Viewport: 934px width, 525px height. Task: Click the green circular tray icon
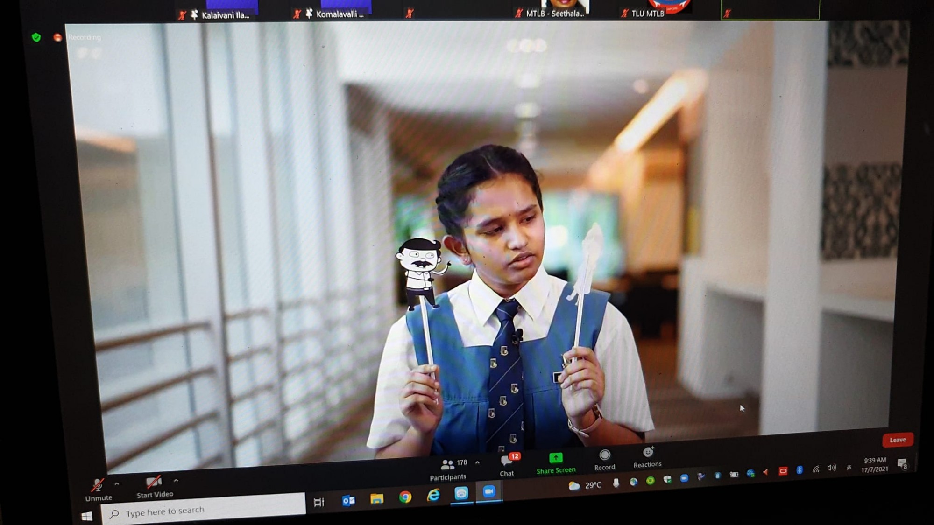650,481
